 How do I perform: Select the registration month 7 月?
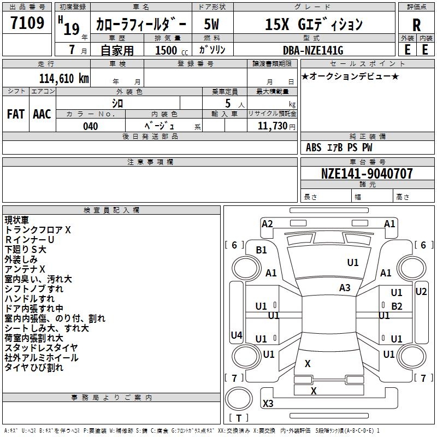(78, 50)
